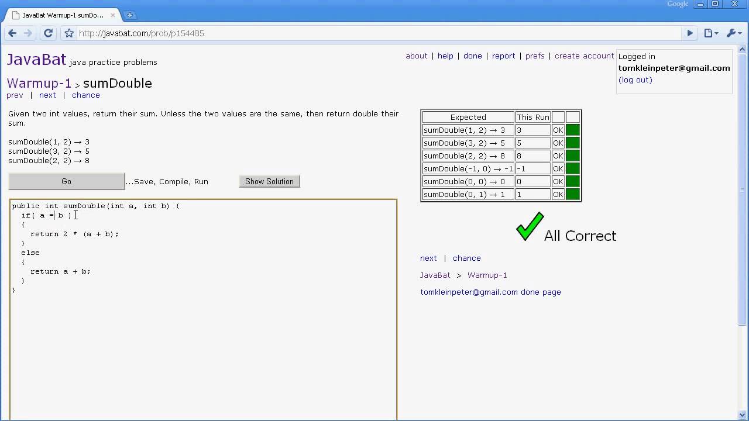Image resolution: width=749 pixels, height=421 pixels.
Task: Open the JavaBat breadcrumb link
Action: pyautogui.click(x=435, y=275)
